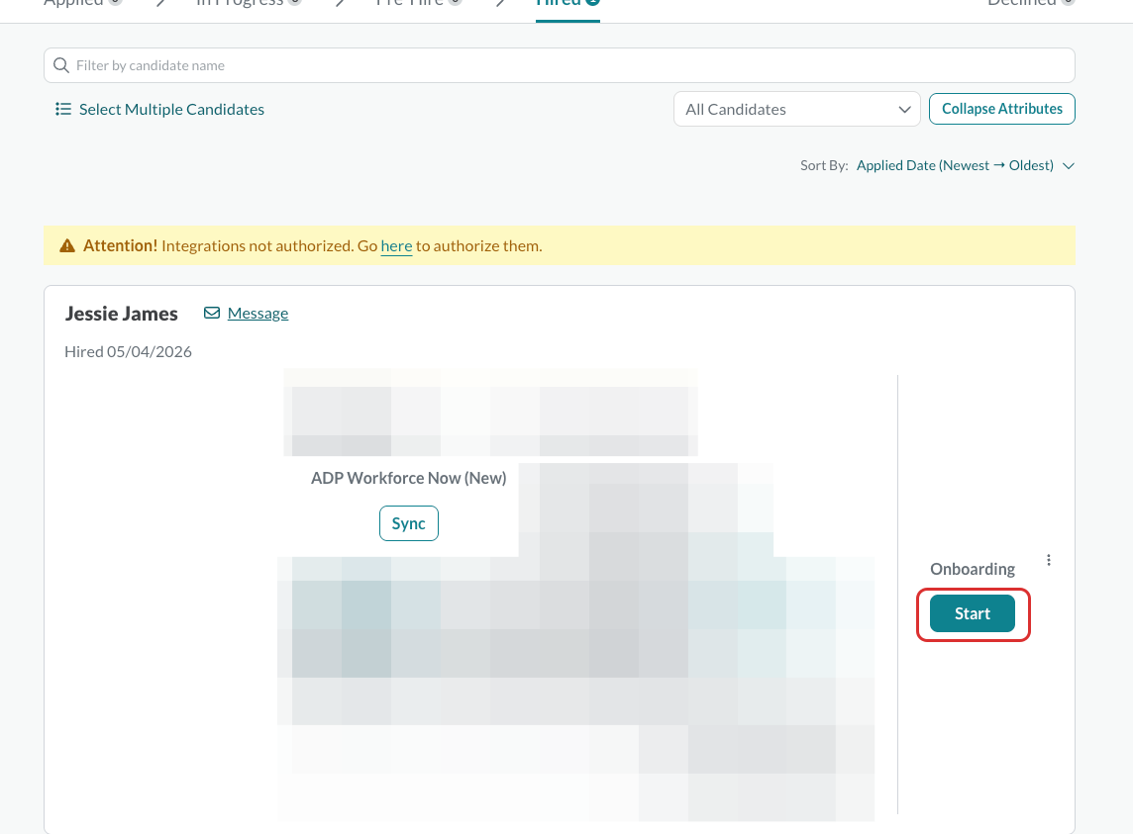Start onboarding for Jessie James

point(973,613)
